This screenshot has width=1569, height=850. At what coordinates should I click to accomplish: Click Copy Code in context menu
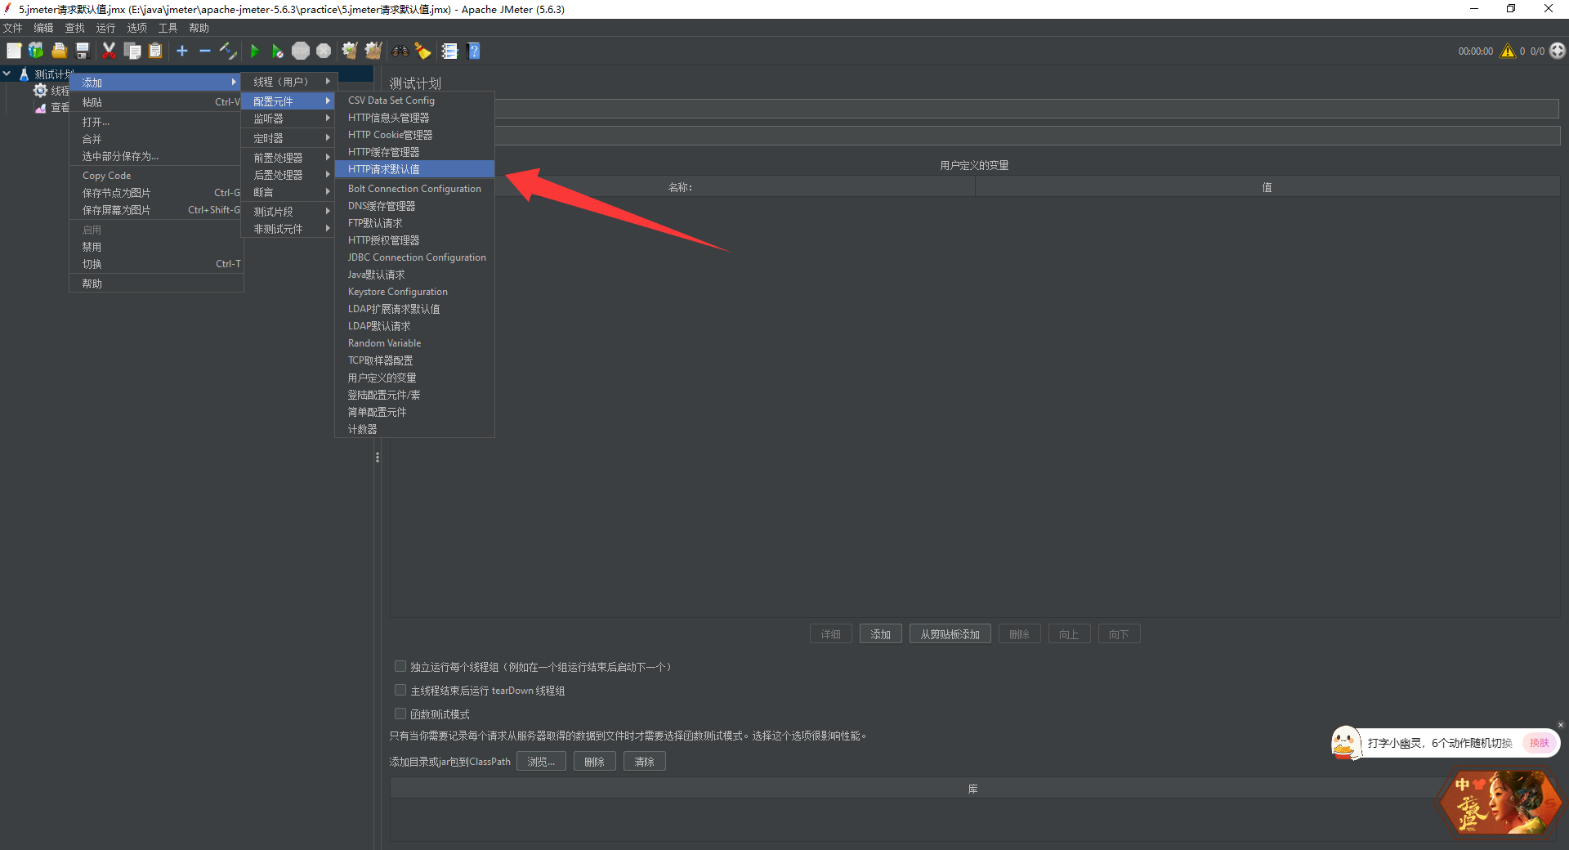(156, 176)
